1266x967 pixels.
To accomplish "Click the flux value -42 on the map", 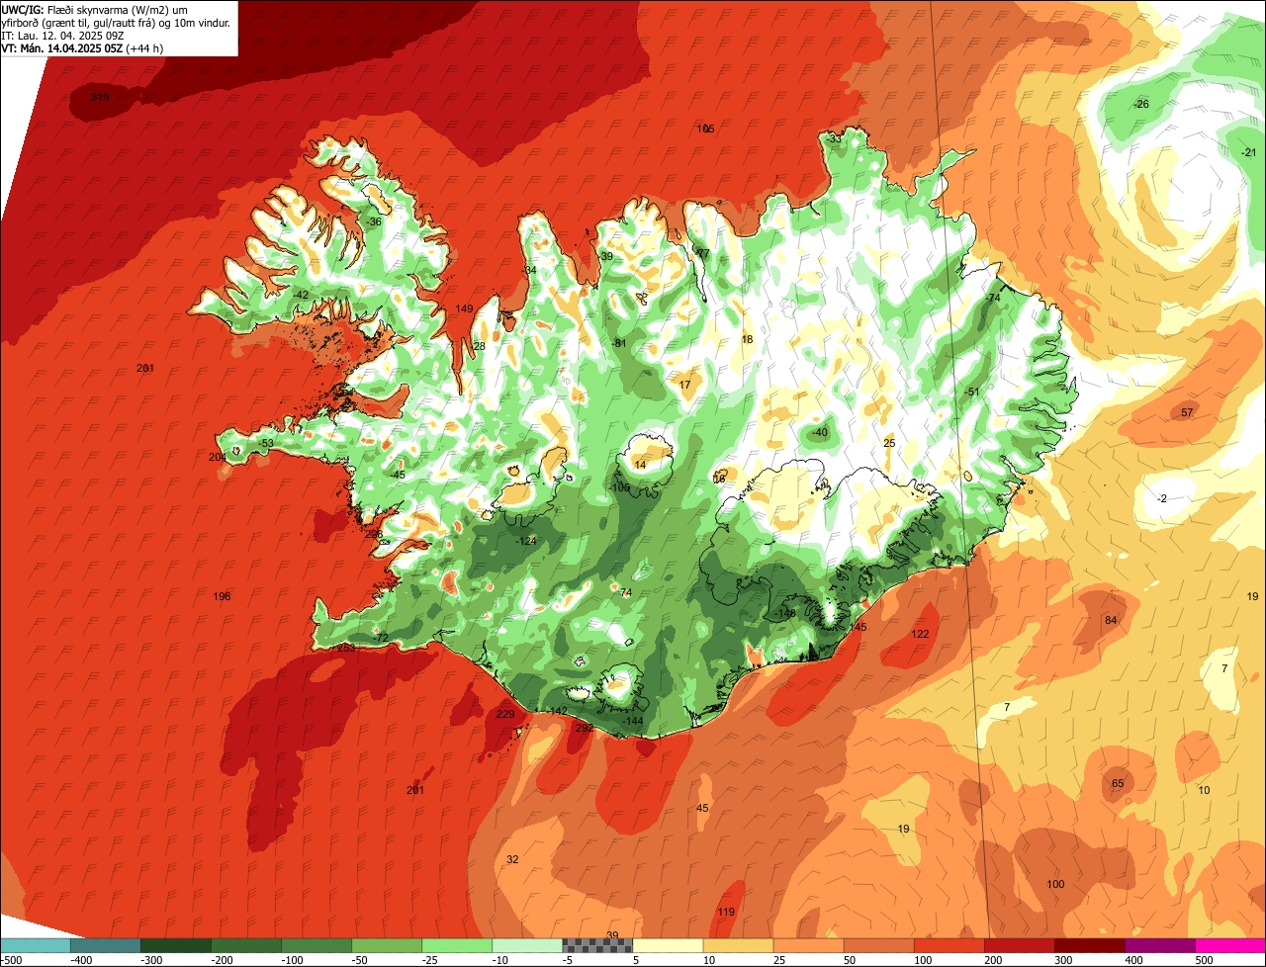I will click(301, 296).
